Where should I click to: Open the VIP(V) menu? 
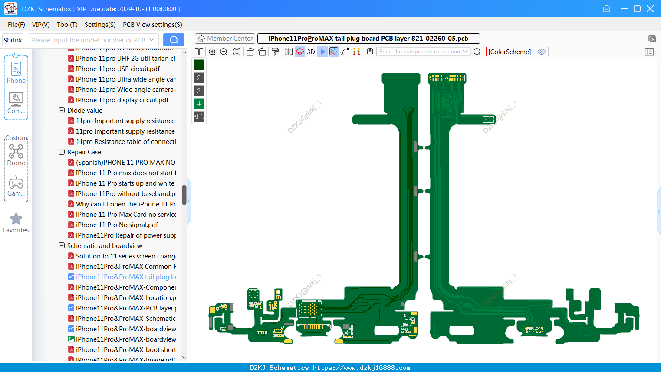41,25
